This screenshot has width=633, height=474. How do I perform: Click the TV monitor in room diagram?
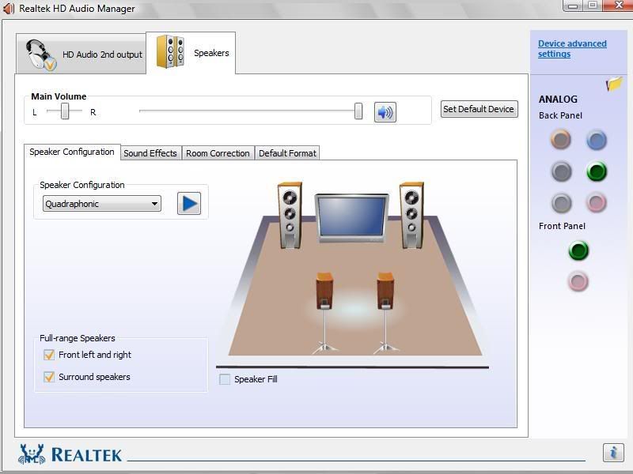[352, 218]
